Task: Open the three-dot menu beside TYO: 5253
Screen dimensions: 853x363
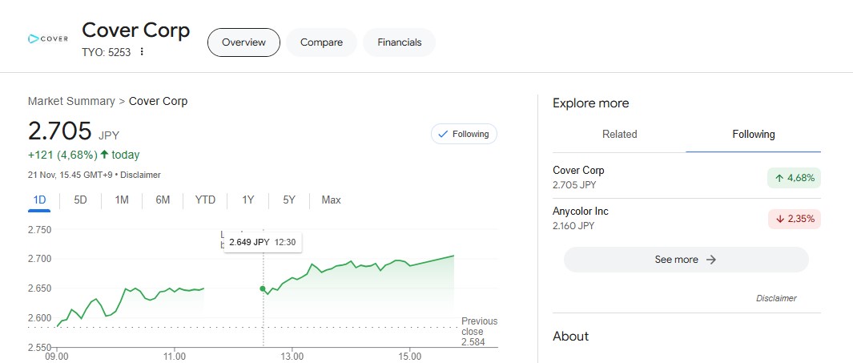Action: (x=142, y=52)
